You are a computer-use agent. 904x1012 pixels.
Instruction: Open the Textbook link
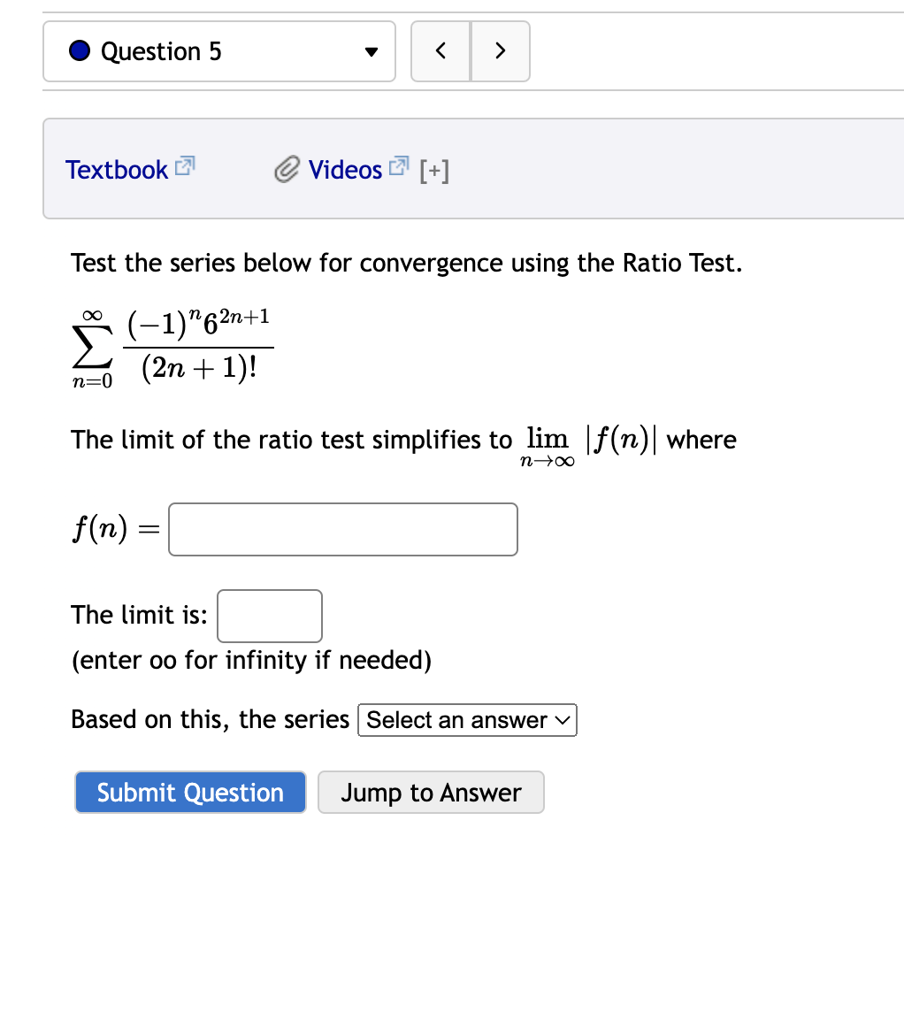(117, 169)
